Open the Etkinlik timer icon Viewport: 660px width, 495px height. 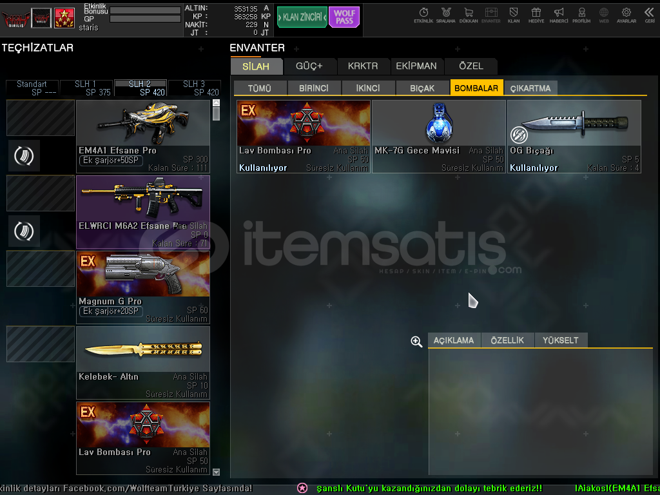[423, 14]
